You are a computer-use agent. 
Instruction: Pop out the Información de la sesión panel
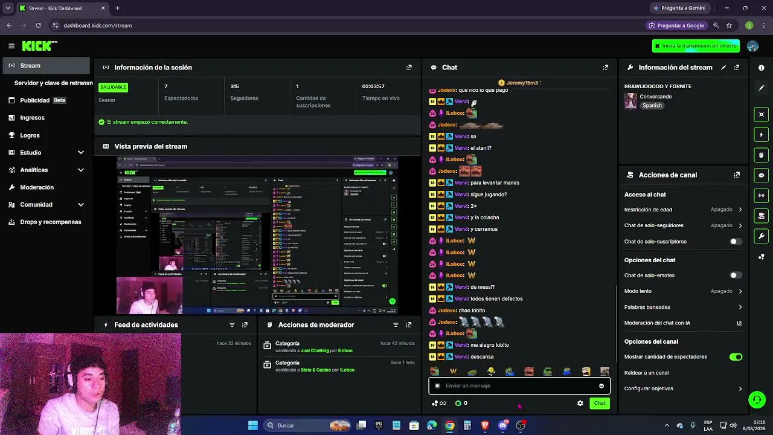tap(409, 68)
